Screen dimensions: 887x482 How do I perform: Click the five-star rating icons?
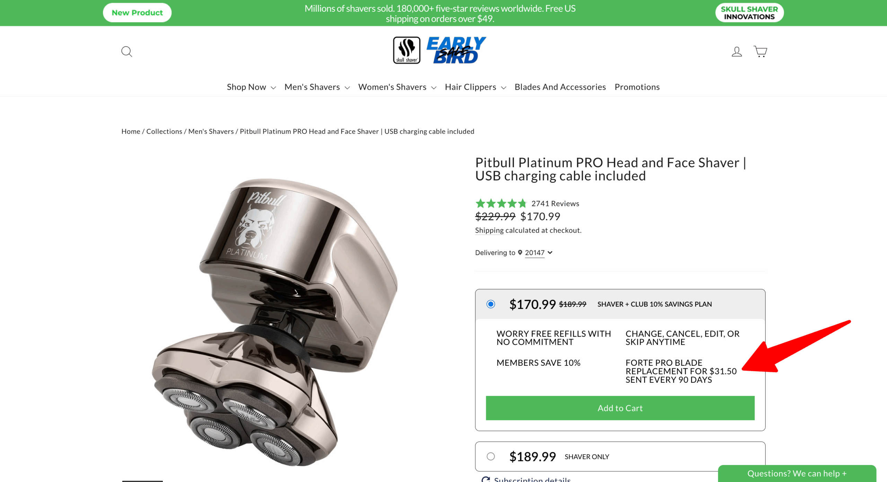point(501,203)
